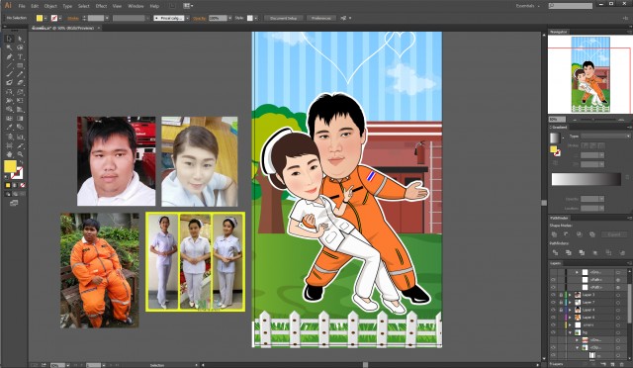Click the Opacity link in control bar

(200, 18)
